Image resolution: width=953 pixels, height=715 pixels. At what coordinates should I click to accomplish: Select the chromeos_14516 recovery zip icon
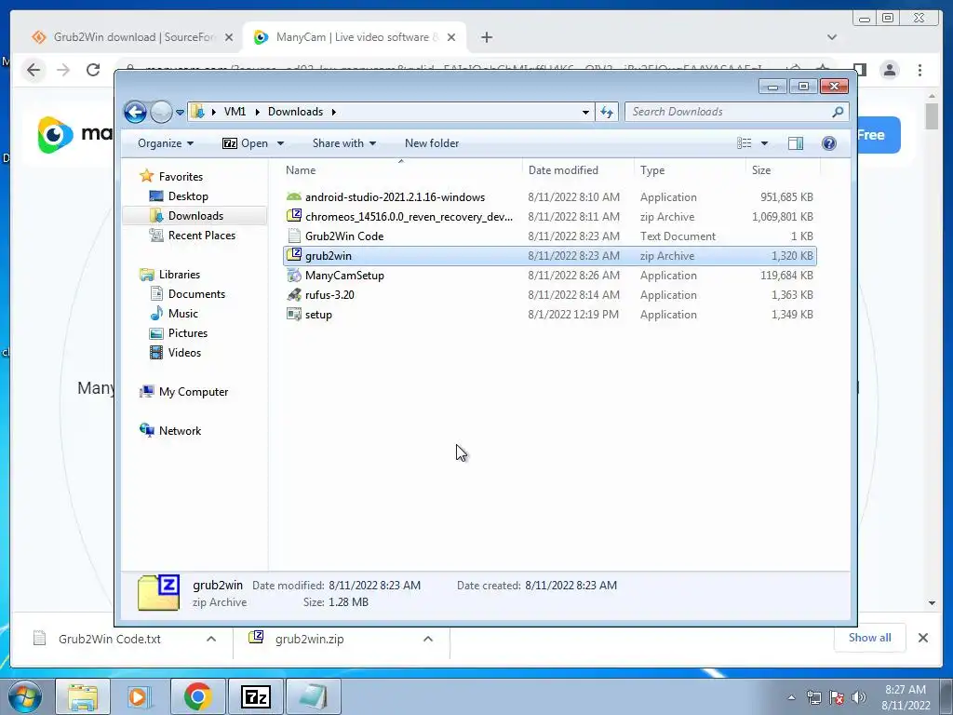[294, 216]
